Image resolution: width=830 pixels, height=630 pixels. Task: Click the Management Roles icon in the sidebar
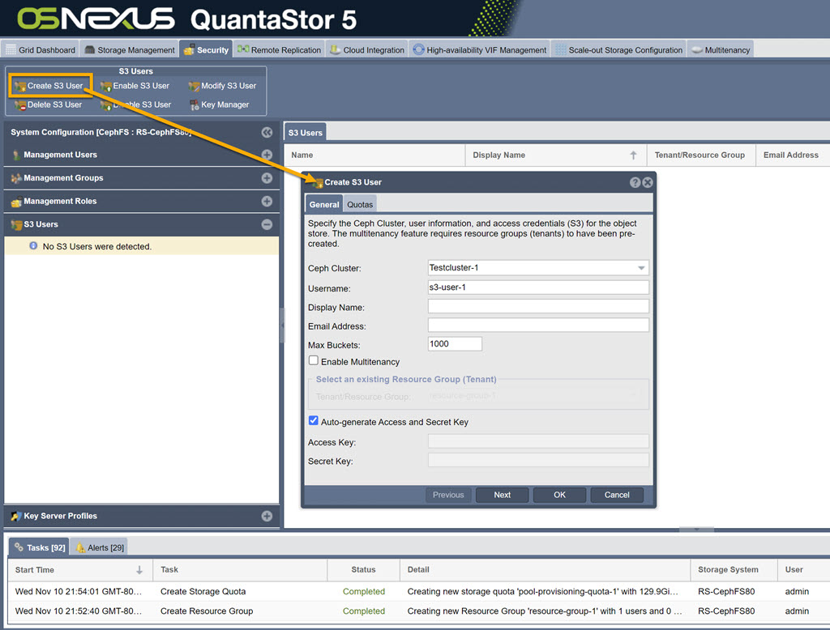[16, 202]
